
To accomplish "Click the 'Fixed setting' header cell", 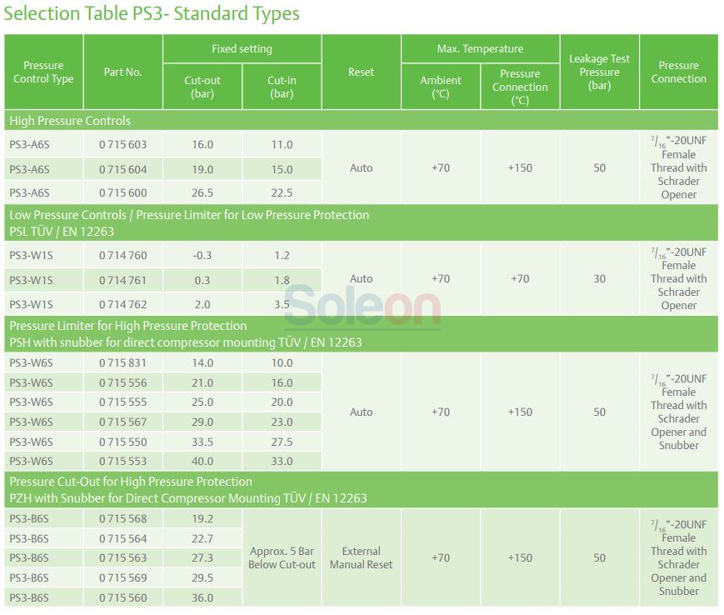I will coord(242,48).
